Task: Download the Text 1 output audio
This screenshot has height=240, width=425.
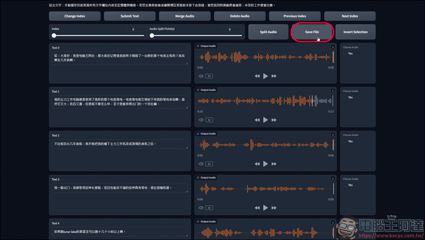Action: pos(333,90)
